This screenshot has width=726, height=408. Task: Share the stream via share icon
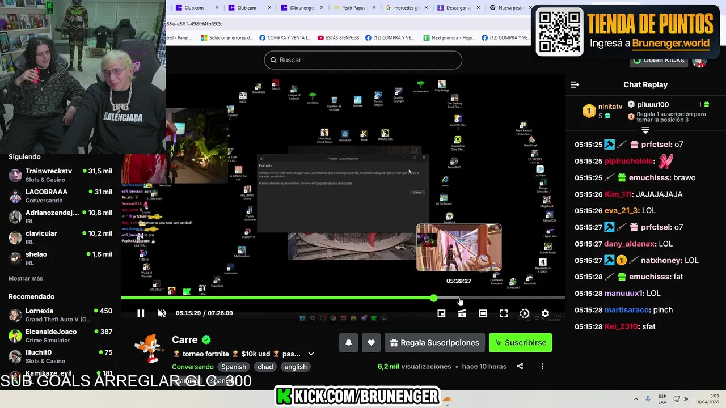click(520, 367)
